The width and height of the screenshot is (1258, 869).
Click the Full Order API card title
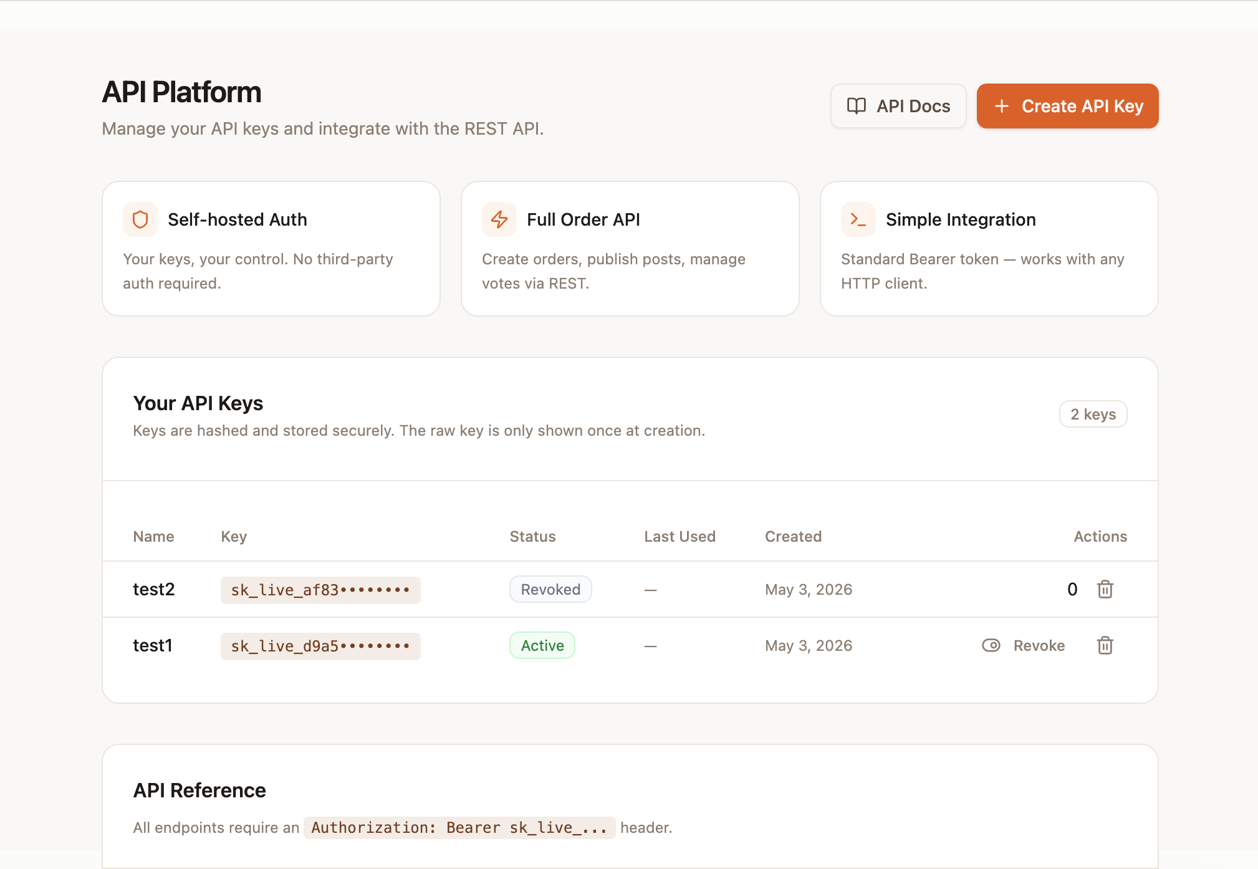tap(583, 219)
